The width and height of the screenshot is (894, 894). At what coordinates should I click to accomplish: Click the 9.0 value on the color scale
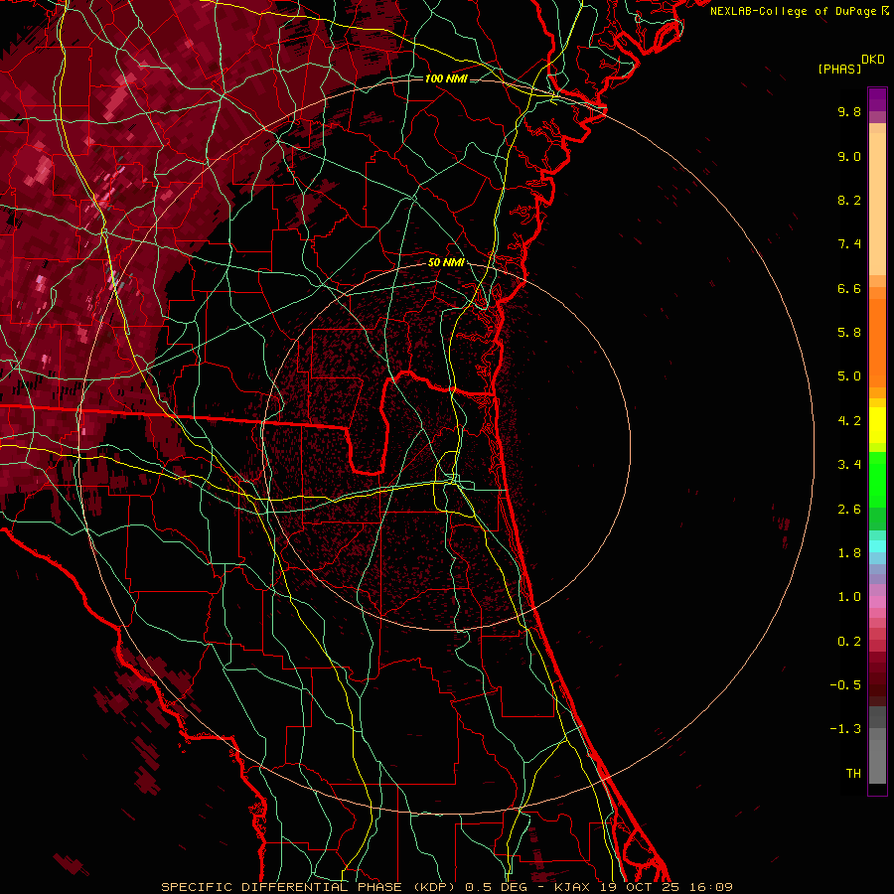tap(849, 156)
